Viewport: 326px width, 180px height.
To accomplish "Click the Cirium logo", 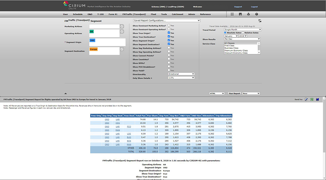I will (74, 5).
